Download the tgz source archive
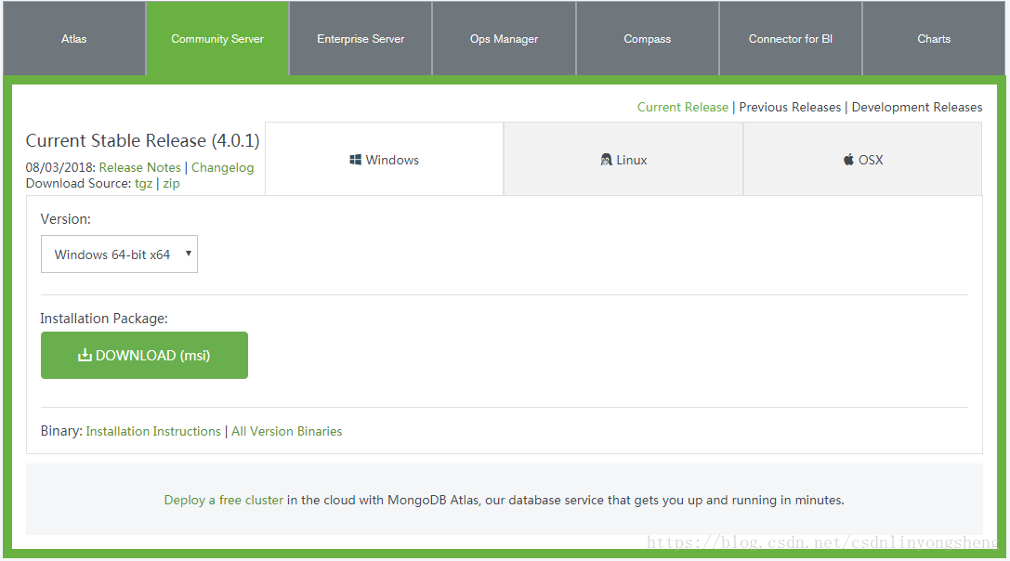 pos(143,184)
